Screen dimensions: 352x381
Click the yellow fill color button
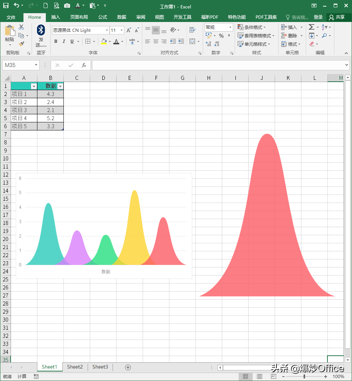pos(104,41)
